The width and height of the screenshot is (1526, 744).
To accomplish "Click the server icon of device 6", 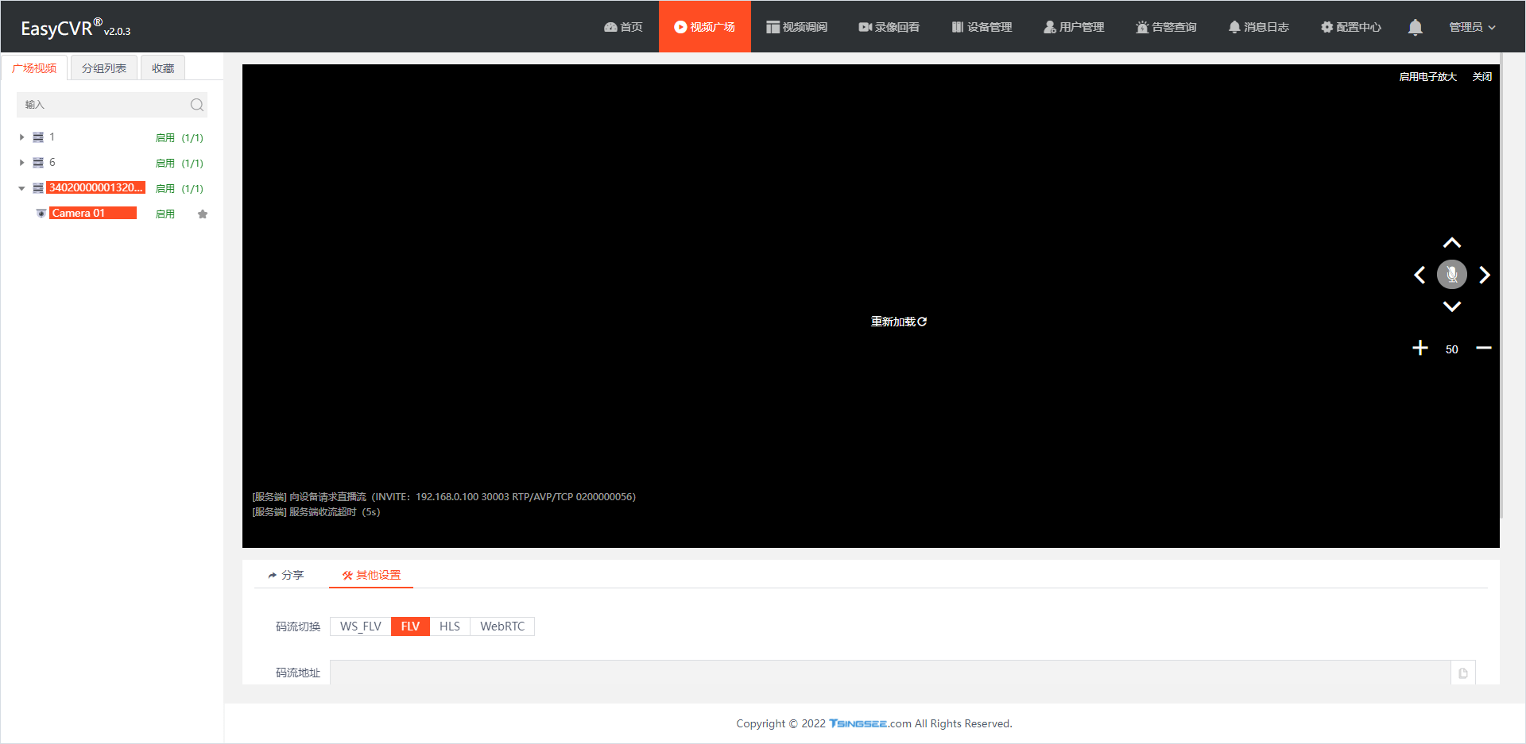I will point(38,163).
